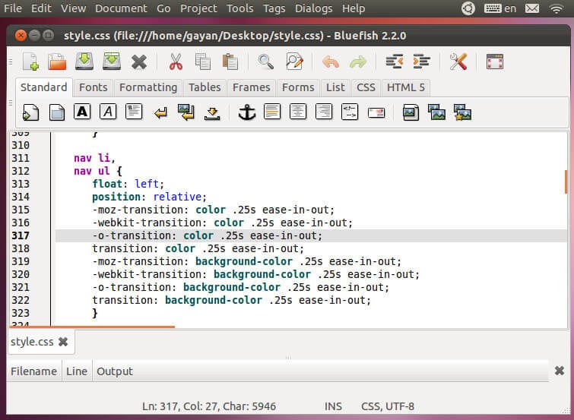
Task: Open a file with the folder icon
Action: click(x=57, y=61)
